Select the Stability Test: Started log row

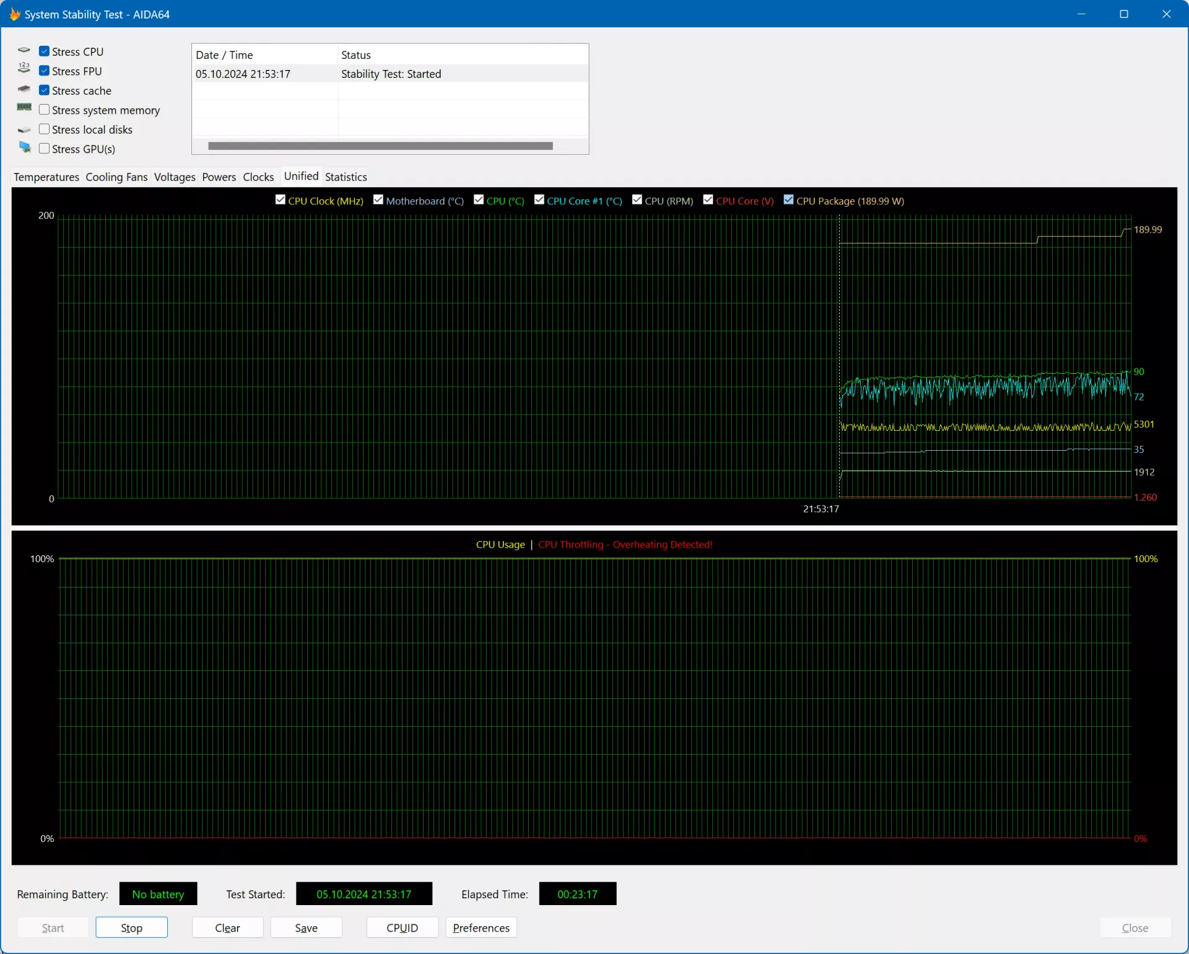coord(390,74)
